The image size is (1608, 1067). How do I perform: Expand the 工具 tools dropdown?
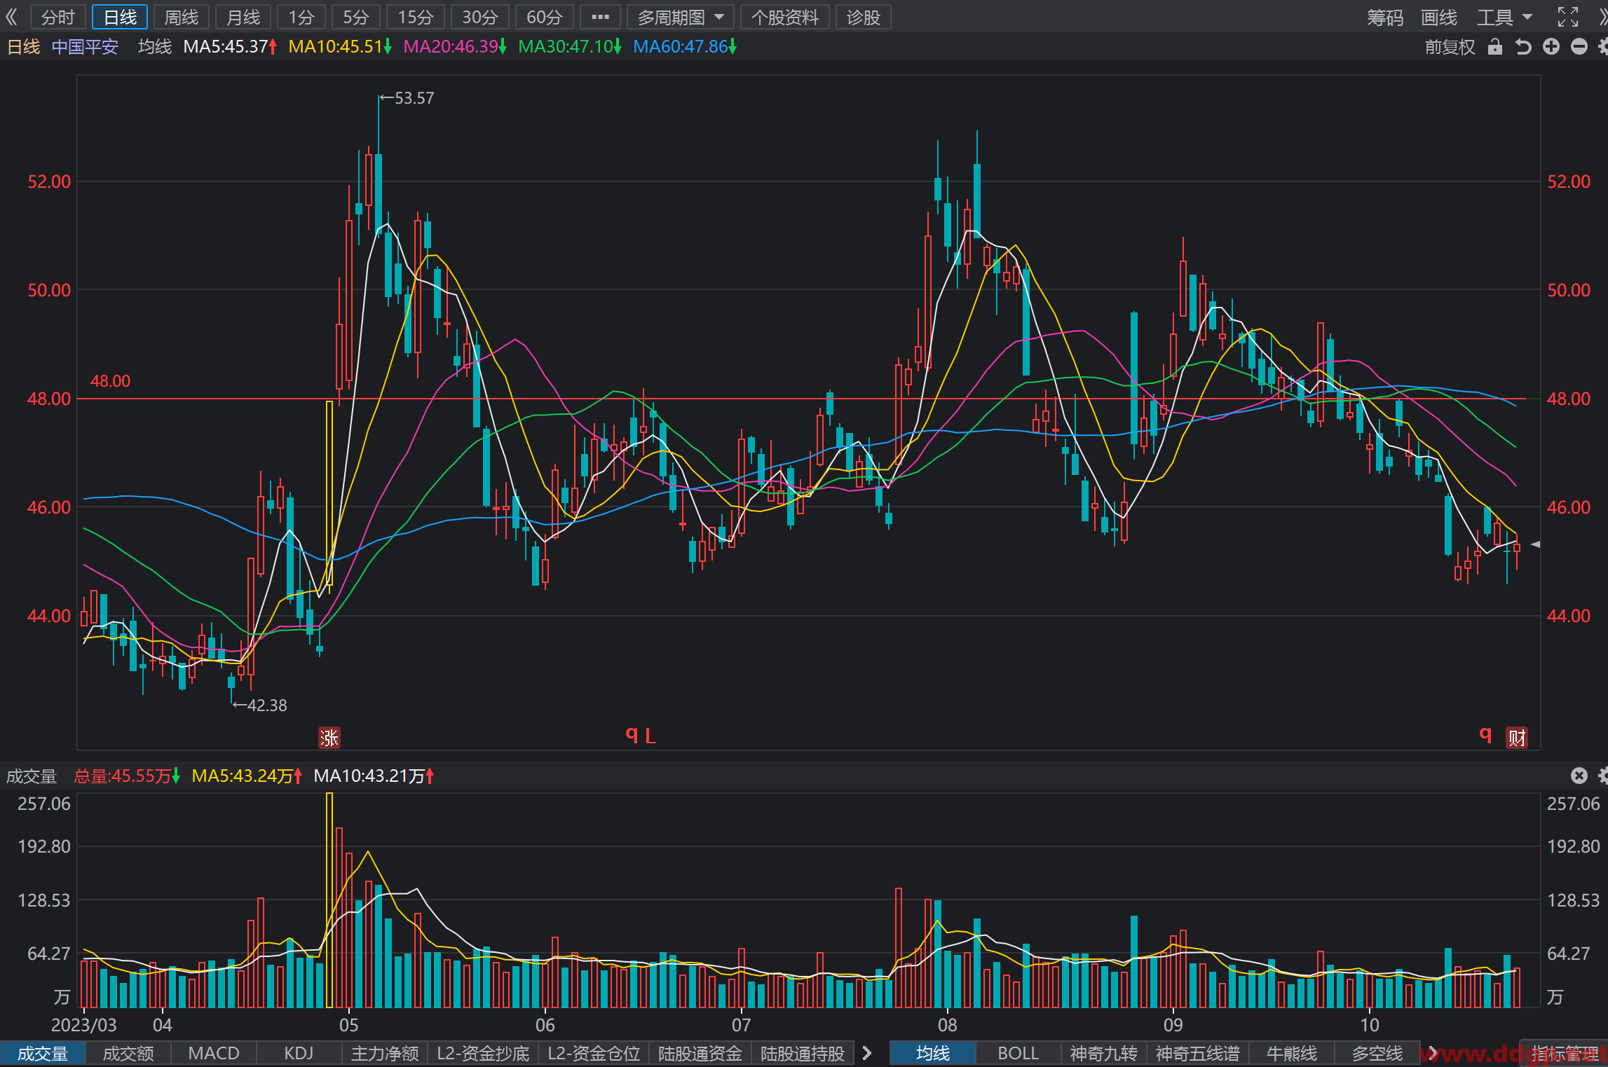(1504, 17)
